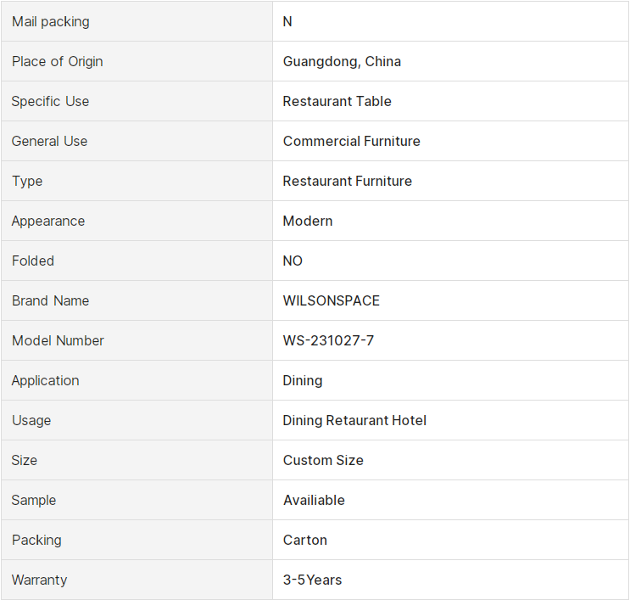Image resolution: width=630 pixels, height=600 pixels.
Task: Select the WILSONSPACE brand name
Action: 331,300
